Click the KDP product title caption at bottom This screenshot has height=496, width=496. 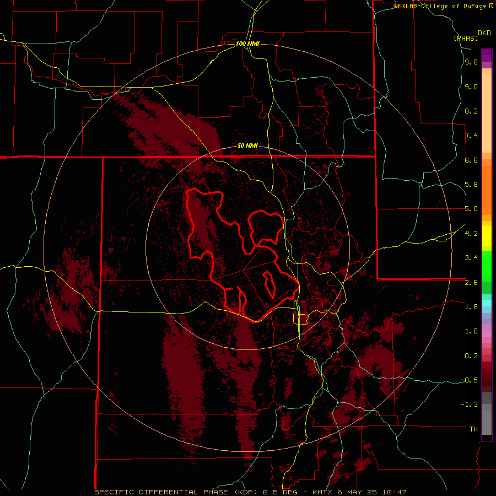251,492
